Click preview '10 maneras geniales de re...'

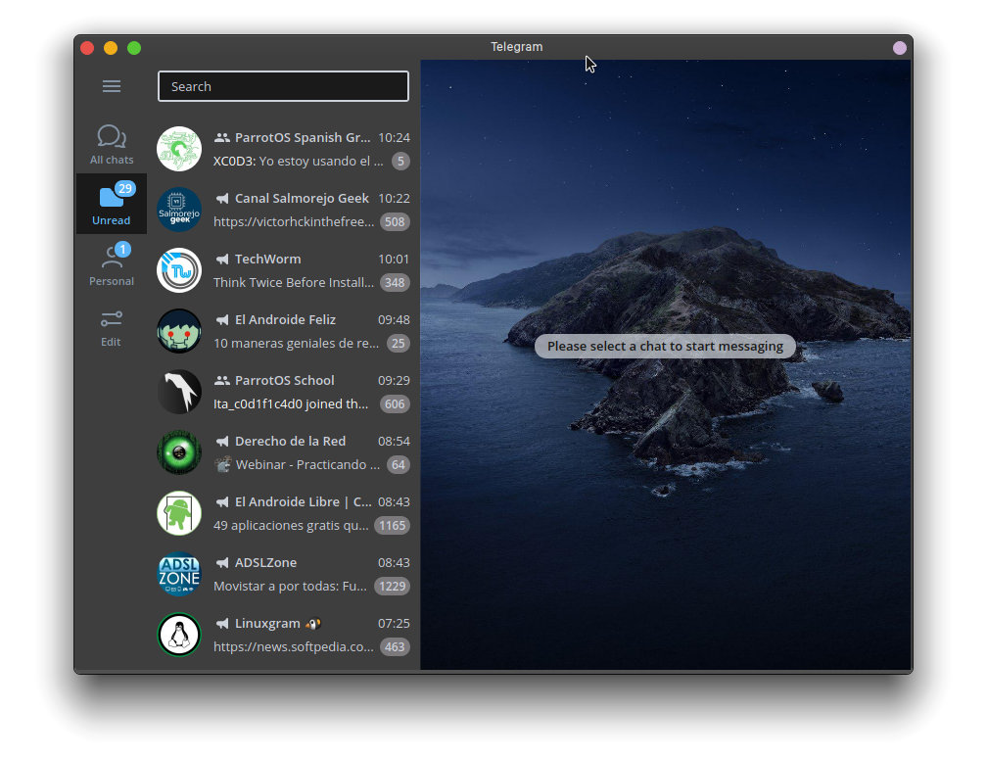[x=296, y=343]
